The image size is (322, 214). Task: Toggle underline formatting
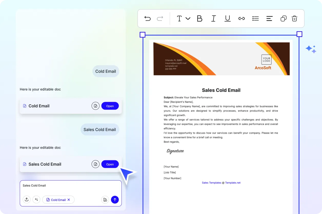(227, 18)
